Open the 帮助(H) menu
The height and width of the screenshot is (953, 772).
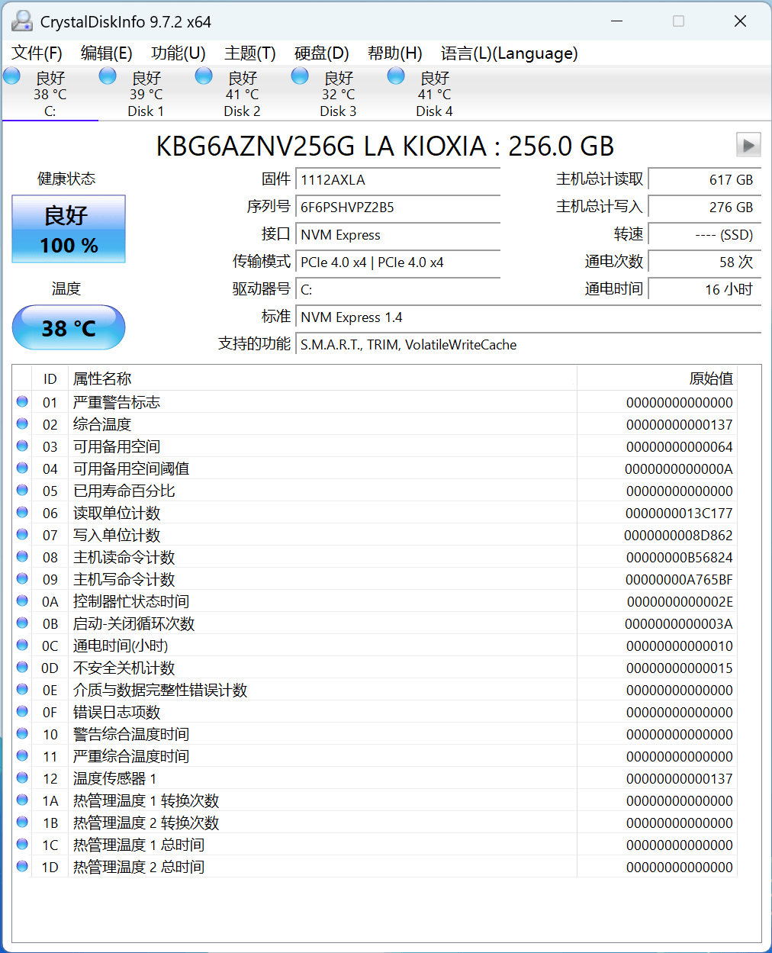pos(394,53)
